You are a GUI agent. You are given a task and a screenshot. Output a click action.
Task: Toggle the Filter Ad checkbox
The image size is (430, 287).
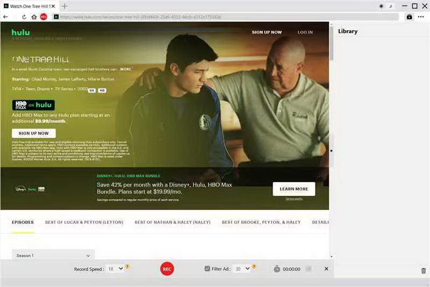point(207,269)
